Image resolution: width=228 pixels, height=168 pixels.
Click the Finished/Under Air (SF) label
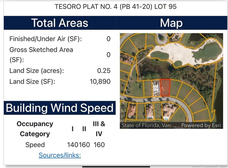click(46, 39)
